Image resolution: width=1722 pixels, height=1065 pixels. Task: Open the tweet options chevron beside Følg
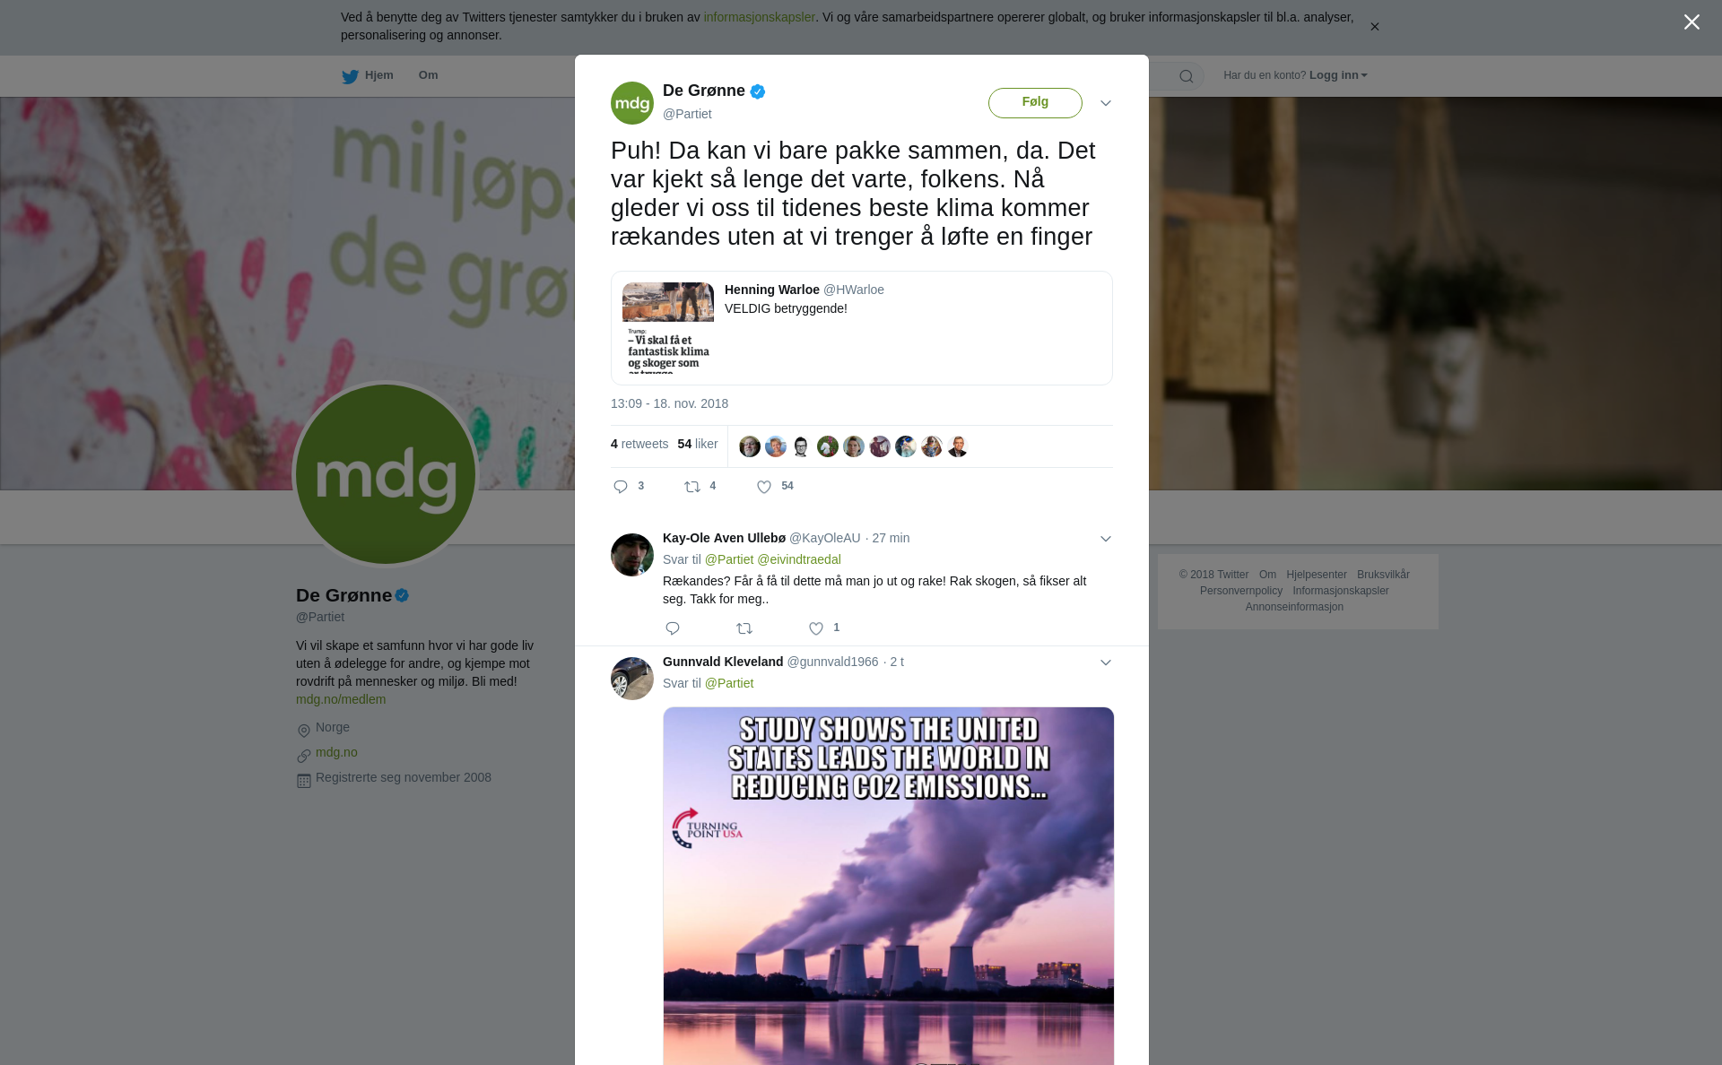[1106, 103]
